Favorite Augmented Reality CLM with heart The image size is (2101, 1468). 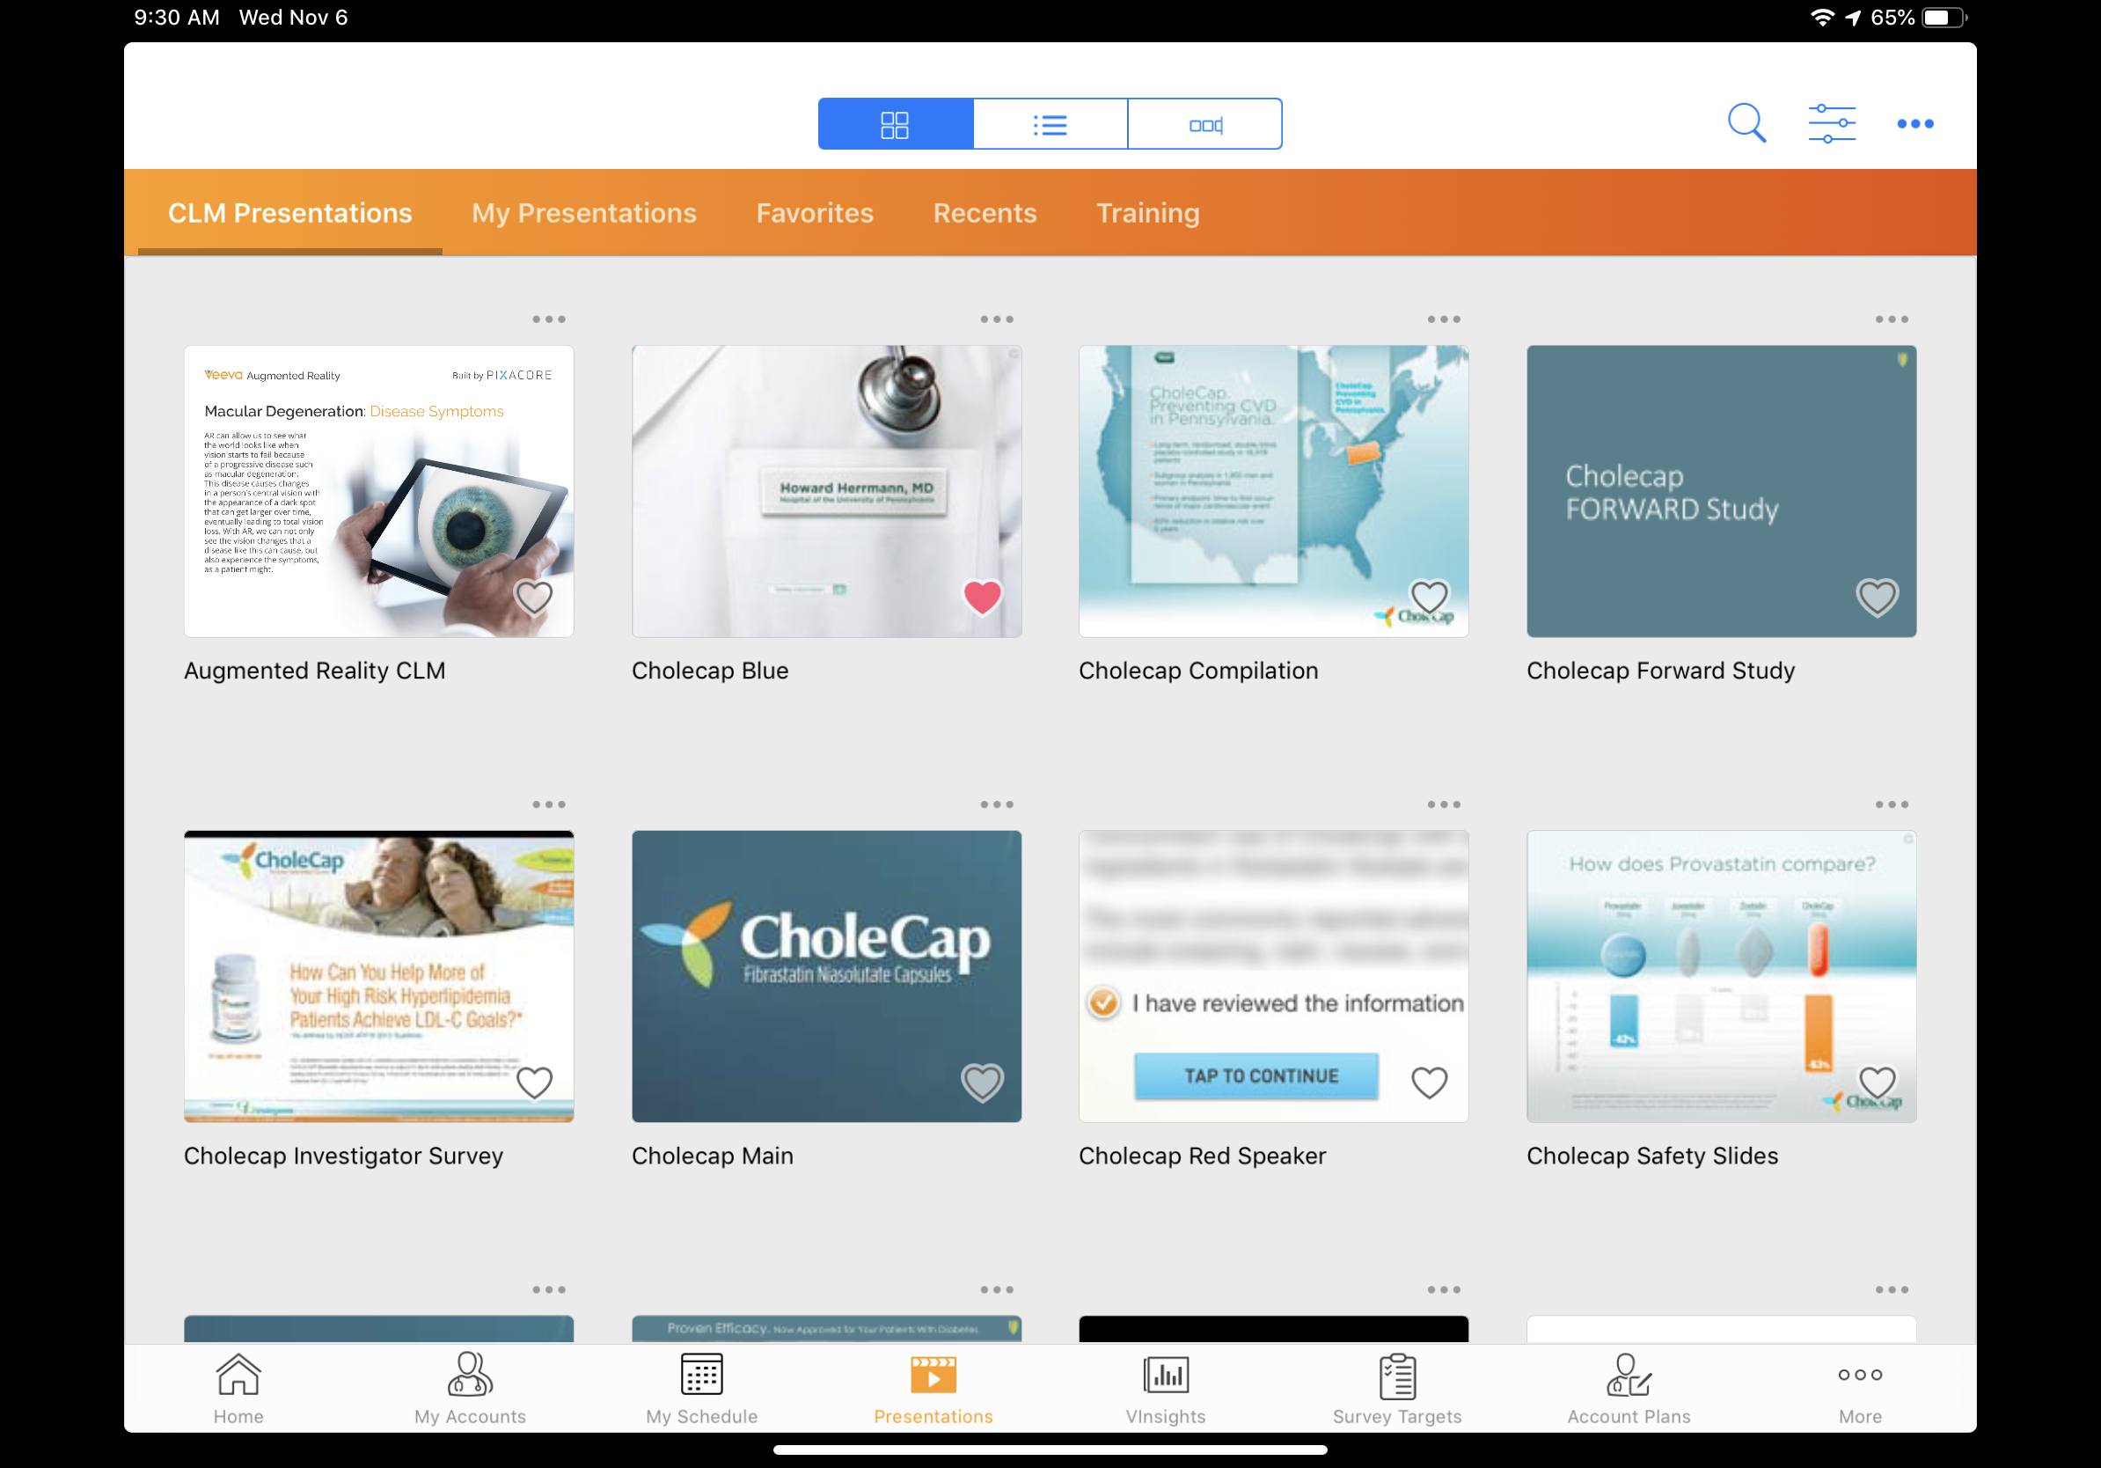pyautogui.click(x=533, y=598)
